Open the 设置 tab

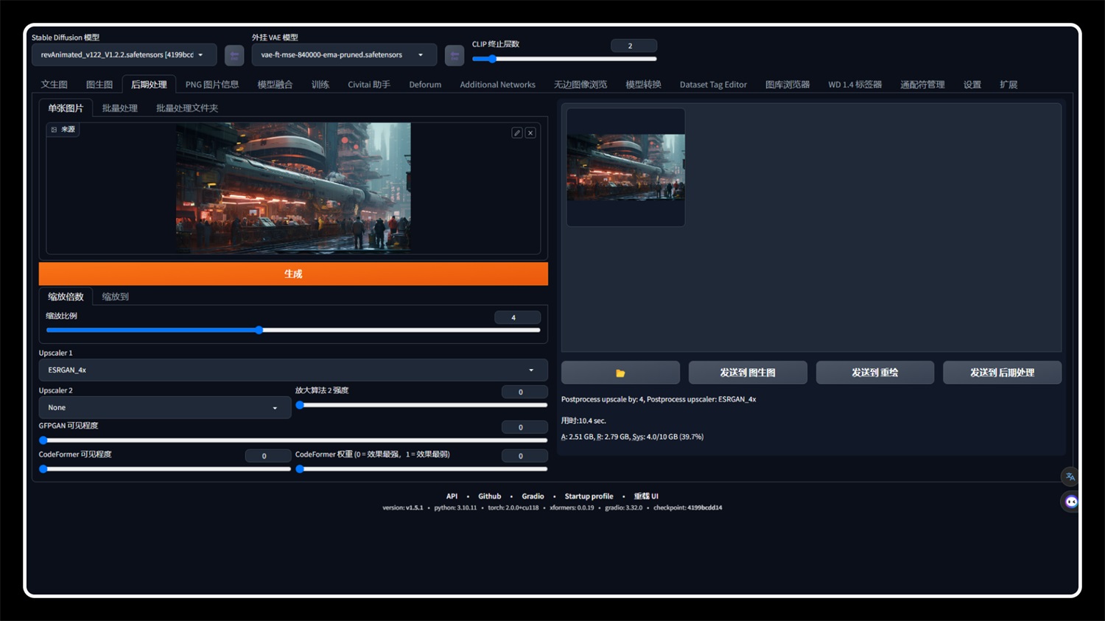tap(972, 85)
